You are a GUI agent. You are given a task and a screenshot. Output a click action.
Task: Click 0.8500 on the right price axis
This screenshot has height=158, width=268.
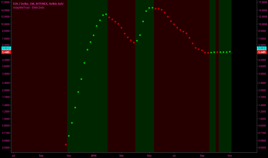pos(262,126)
